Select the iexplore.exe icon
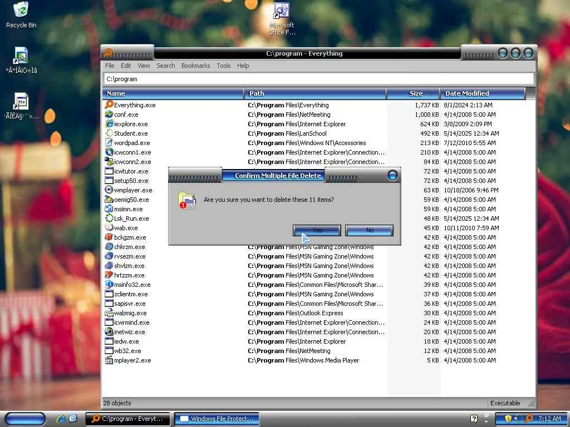 point(109,123)
